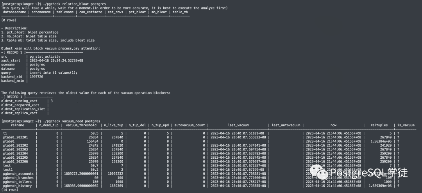This screenshot has height=193, width=422.
Task: Click 'pgbench_tellers' in the relname column
Action: click(x=17, y=182)
